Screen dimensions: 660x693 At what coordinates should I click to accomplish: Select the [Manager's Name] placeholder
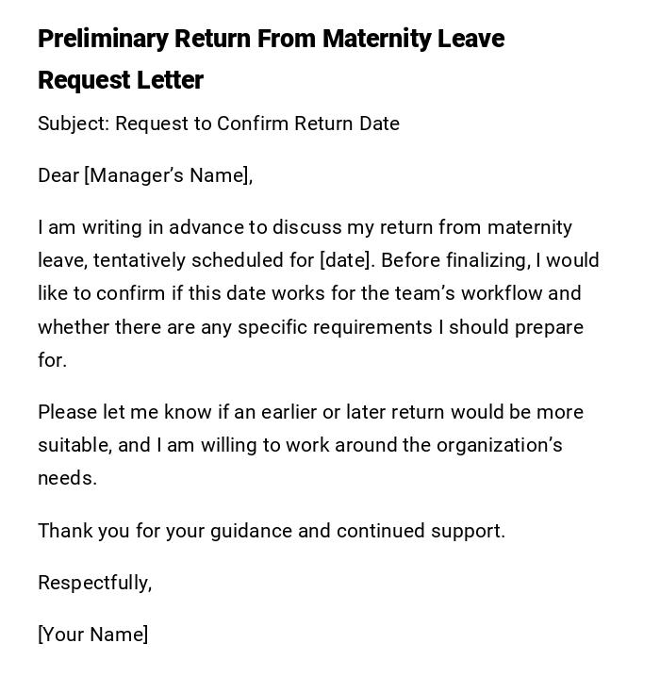pos(168,175)
